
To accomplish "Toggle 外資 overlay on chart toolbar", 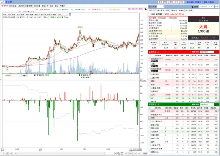I will (9, 15).
